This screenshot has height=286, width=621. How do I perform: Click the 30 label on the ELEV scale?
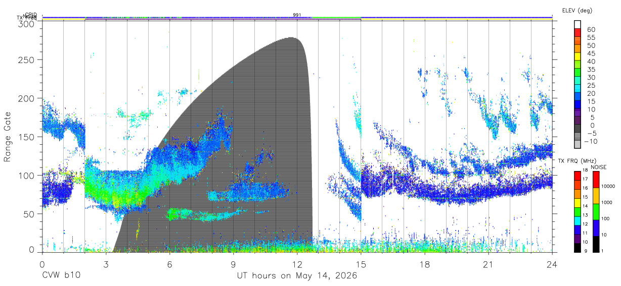click(x=591, y=77)
